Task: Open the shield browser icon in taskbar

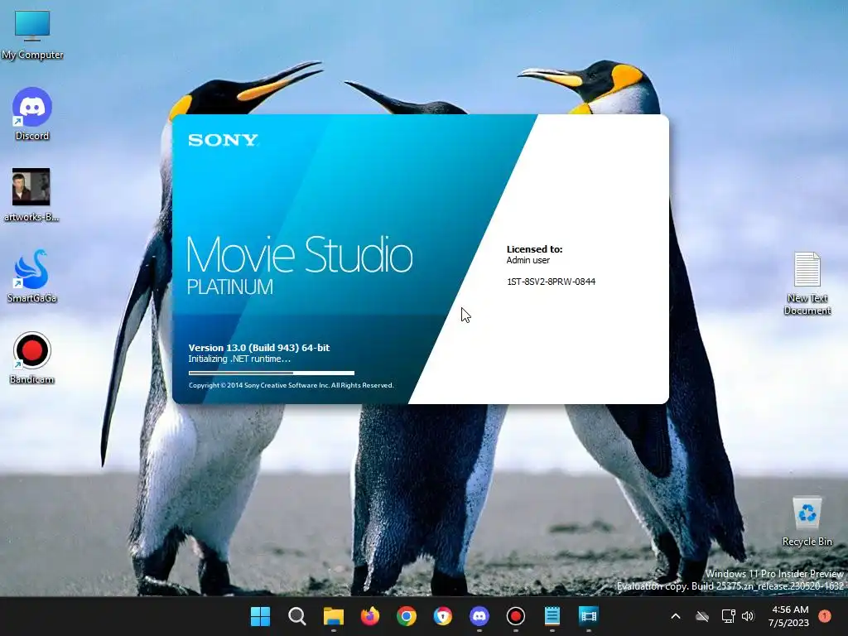Action: (442, 616)
